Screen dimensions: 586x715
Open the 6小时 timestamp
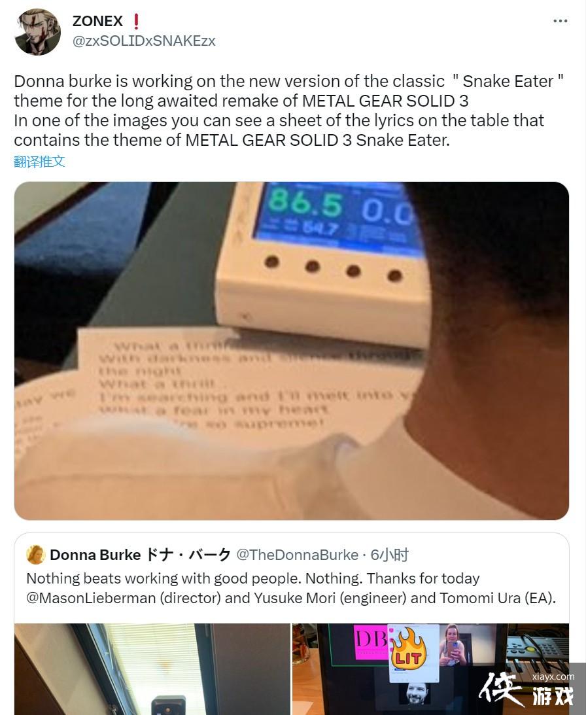(x=389, y=555)
